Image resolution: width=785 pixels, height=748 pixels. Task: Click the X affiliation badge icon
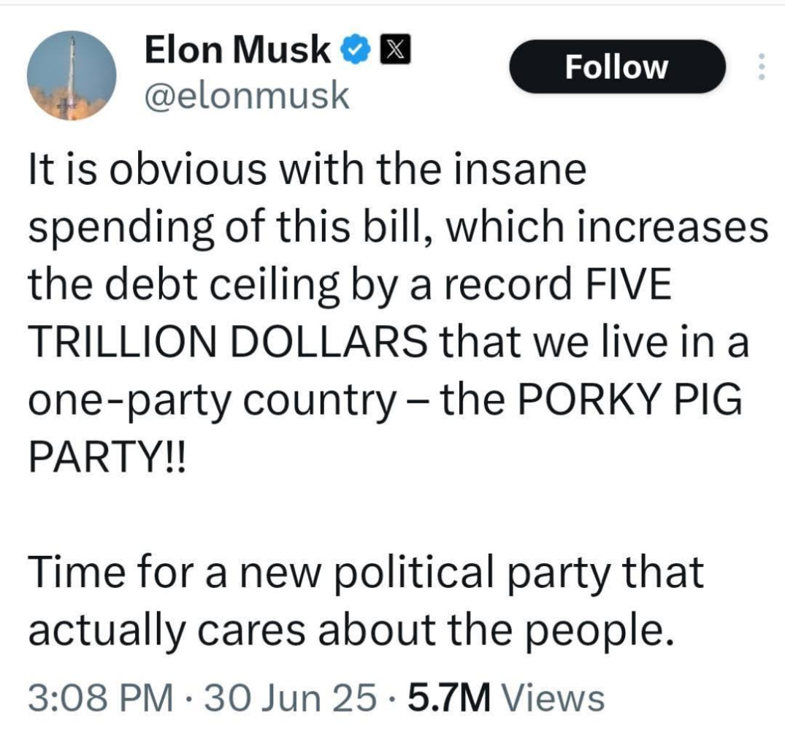396,50
